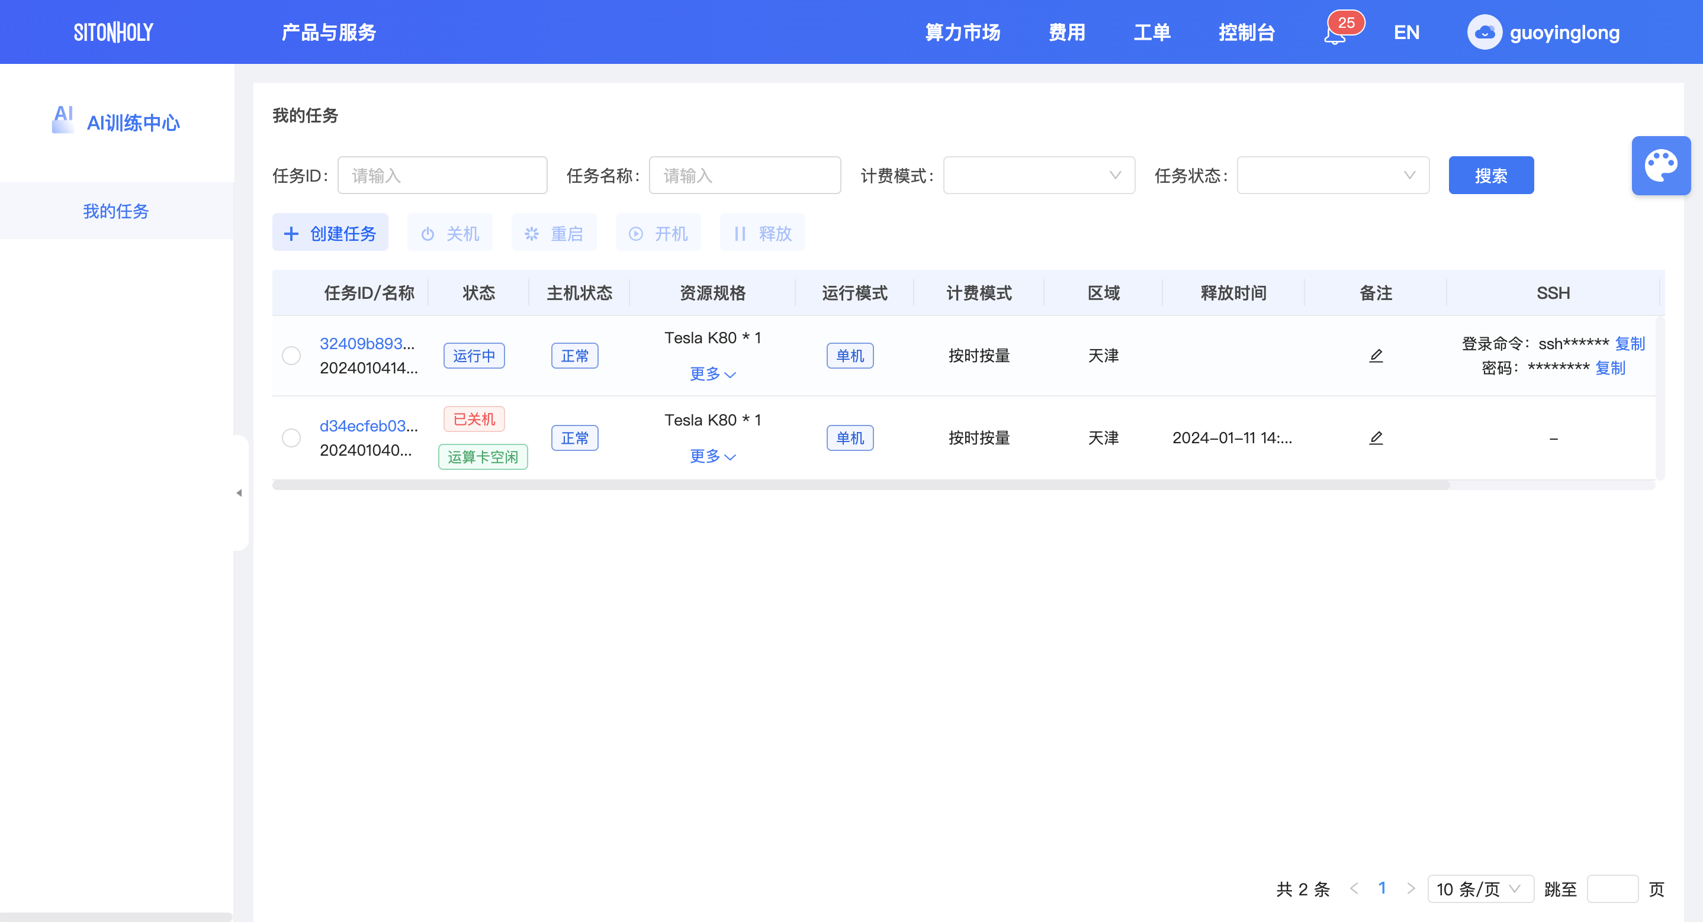
Task: Open the 任务状态 dropdown
Action: point(1333,175)
